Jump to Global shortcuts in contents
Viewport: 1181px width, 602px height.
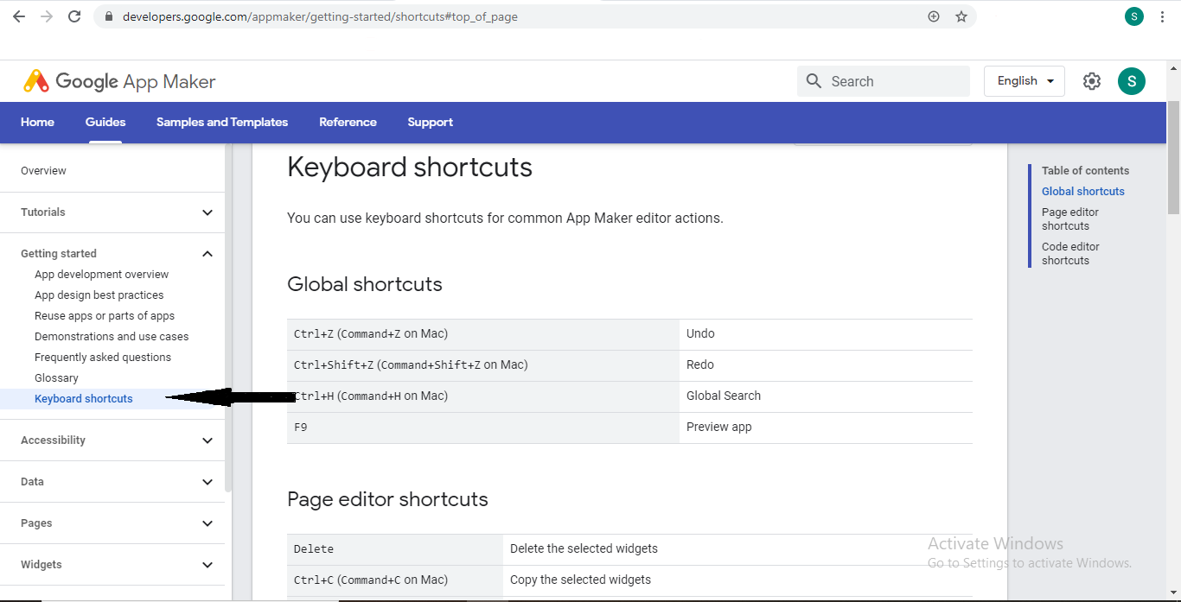[x=1083, y=192]
